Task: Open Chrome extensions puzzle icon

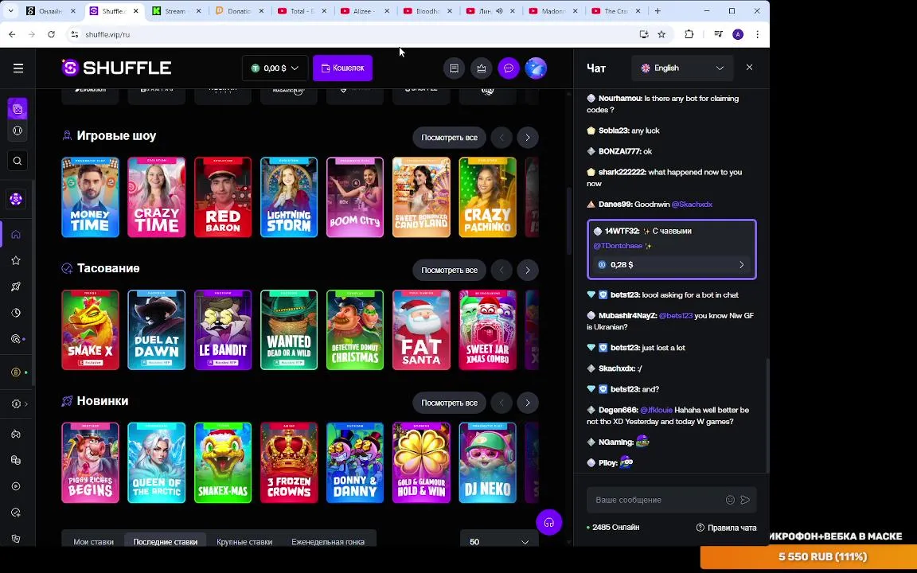Action: (x=689, y=34)
